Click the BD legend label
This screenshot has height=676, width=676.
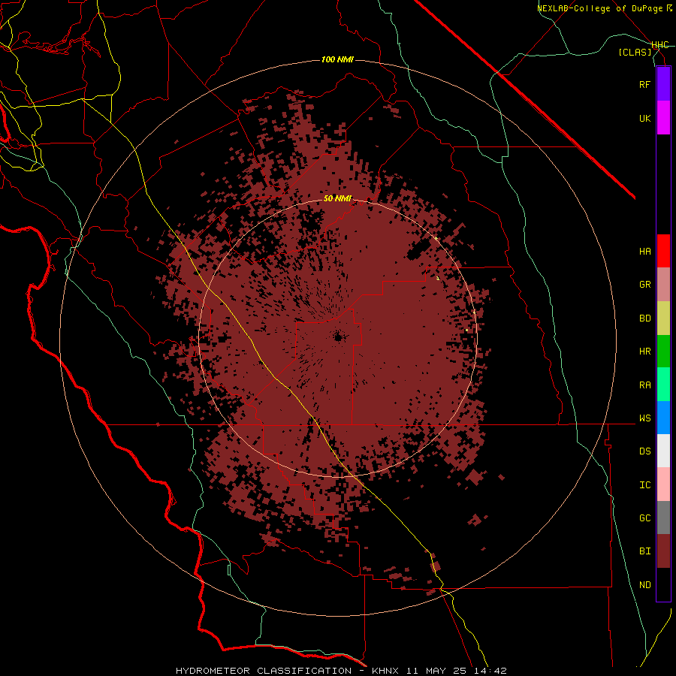[644, 318]
